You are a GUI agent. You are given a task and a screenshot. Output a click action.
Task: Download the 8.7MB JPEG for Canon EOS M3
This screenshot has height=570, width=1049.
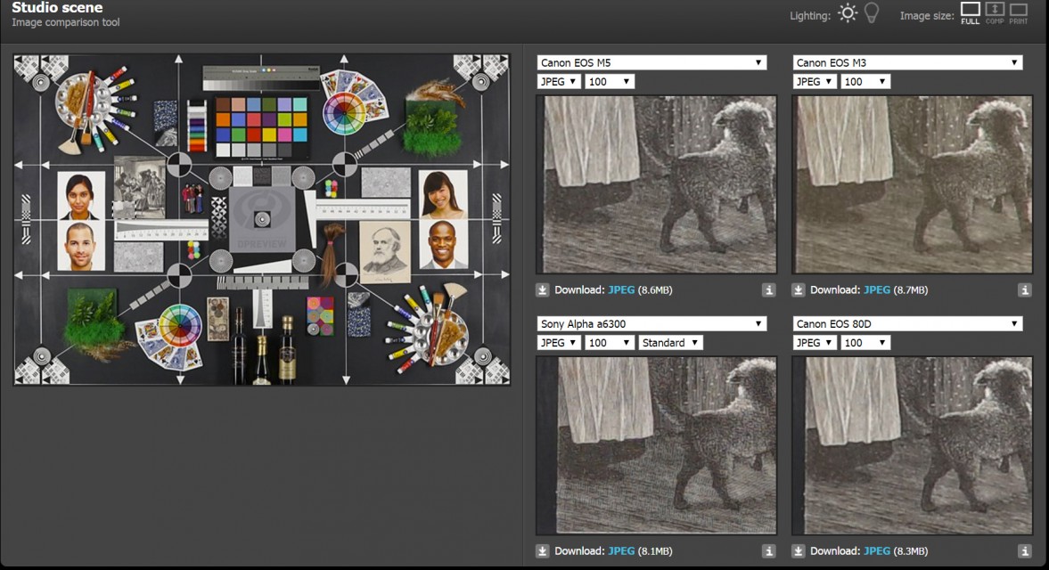tap(876, 290)
